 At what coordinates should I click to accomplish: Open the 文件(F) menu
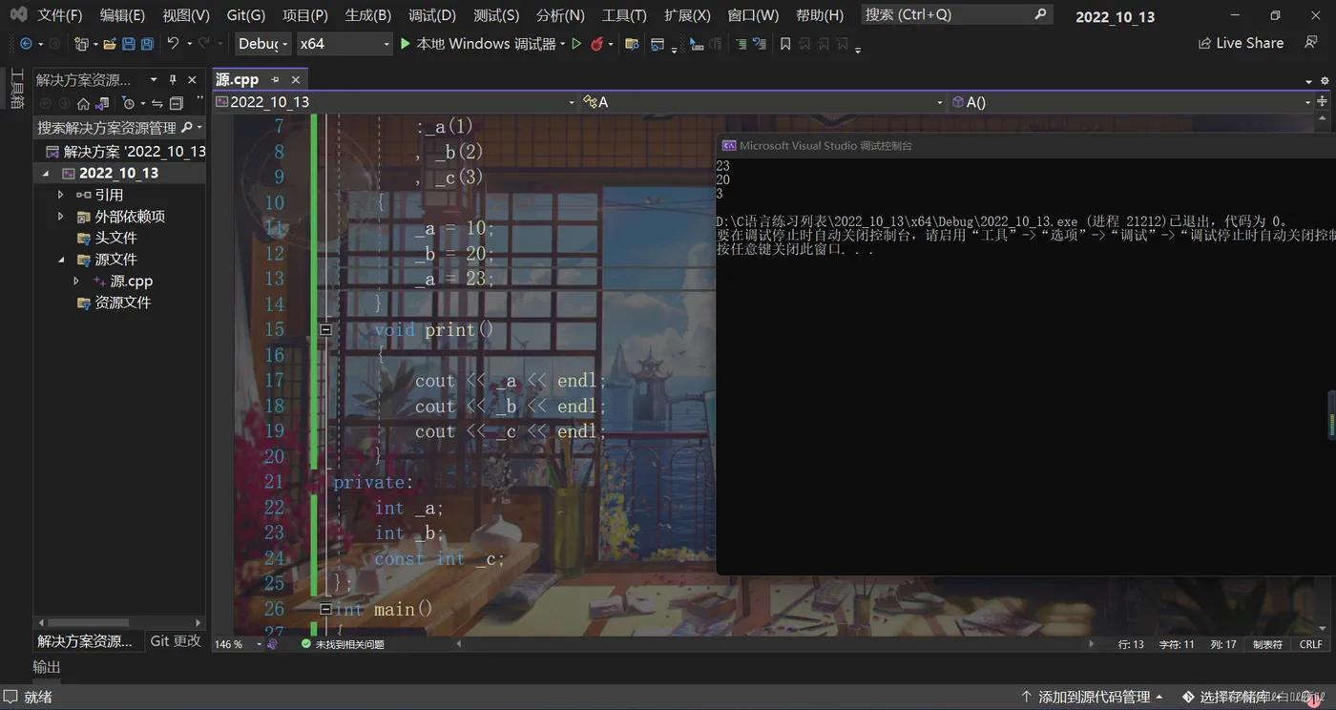[x=60, y=15]
